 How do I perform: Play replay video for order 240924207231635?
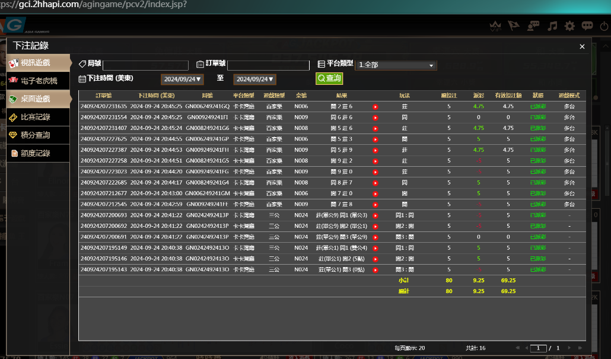click(x=375, y=107)
